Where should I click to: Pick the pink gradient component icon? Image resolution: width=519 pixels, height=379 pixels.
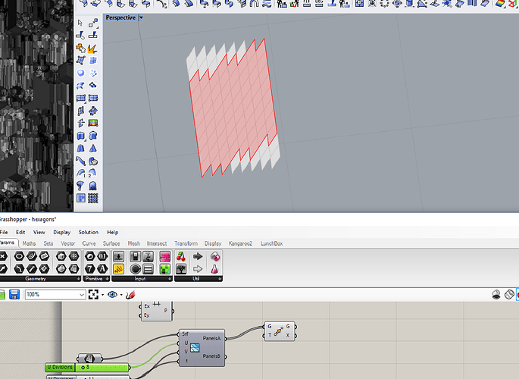click(x=164, y=256)
